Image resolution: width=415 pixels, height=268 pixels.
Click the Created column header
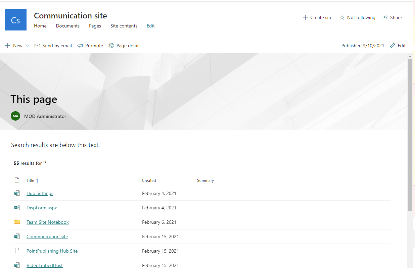(149, 180)
